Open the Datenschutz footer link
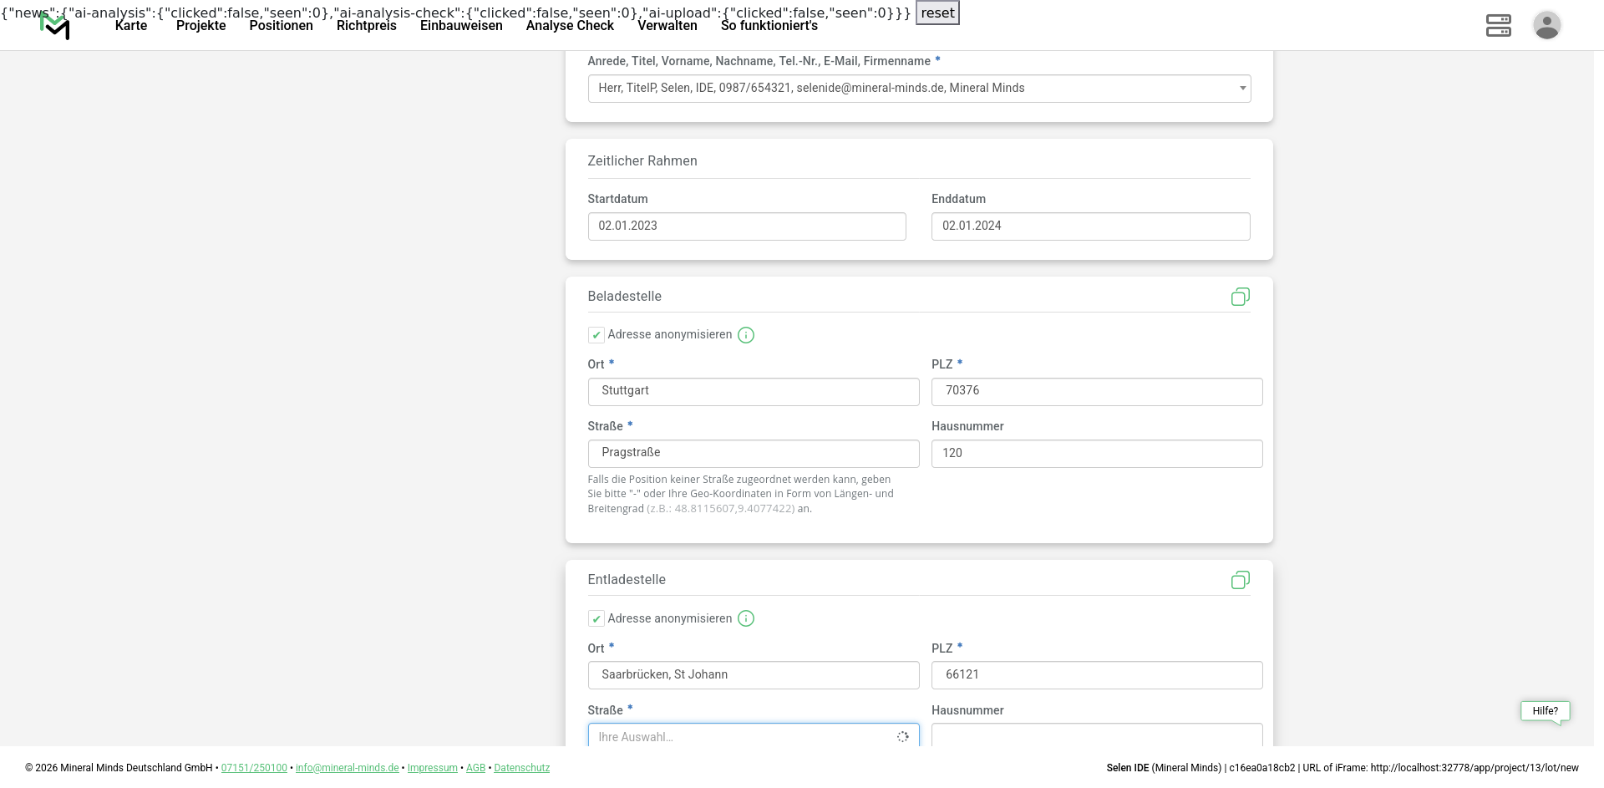Viewport: 1604px width, 788px height. pyautogui.click(x=521, y=768)
